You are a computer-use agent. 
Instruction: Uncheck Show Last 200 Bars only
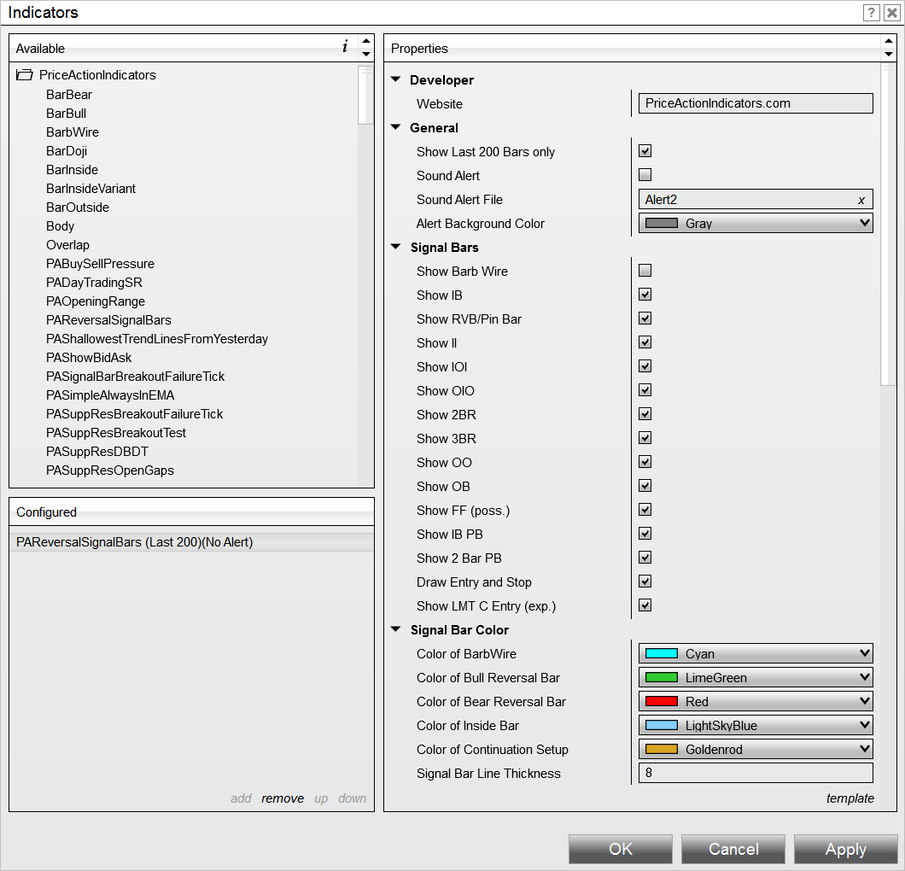click(x=645, y=151)
